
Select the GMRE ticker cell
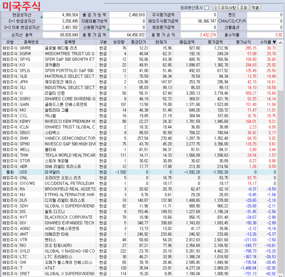(x=31, y=48)
